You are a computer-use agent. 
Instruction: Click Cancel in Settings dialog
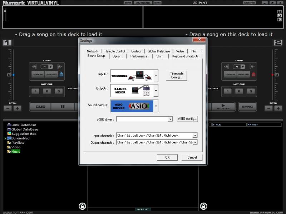pos(192,157)
